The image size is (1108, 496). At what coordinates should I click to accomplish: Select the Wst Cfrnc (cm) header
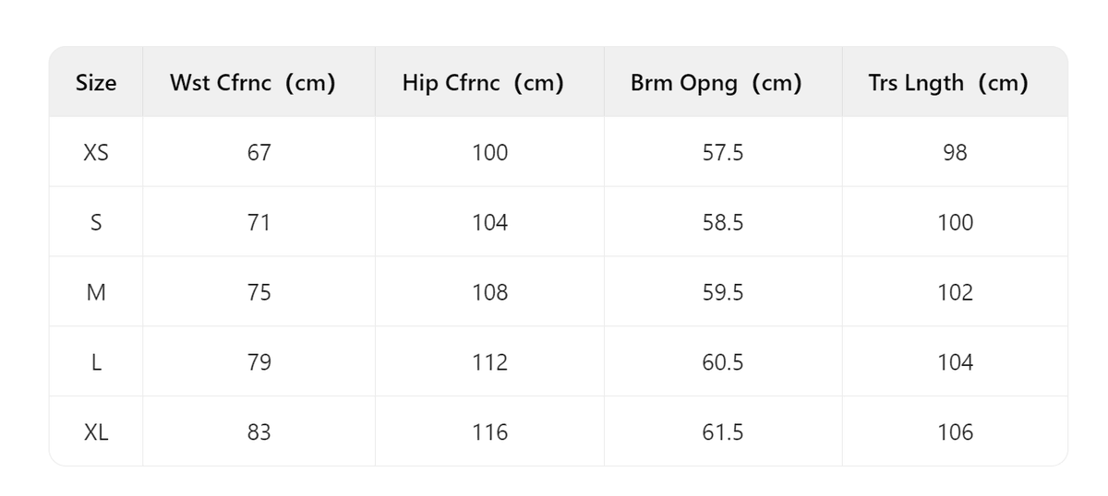click(x=252, y=83)
